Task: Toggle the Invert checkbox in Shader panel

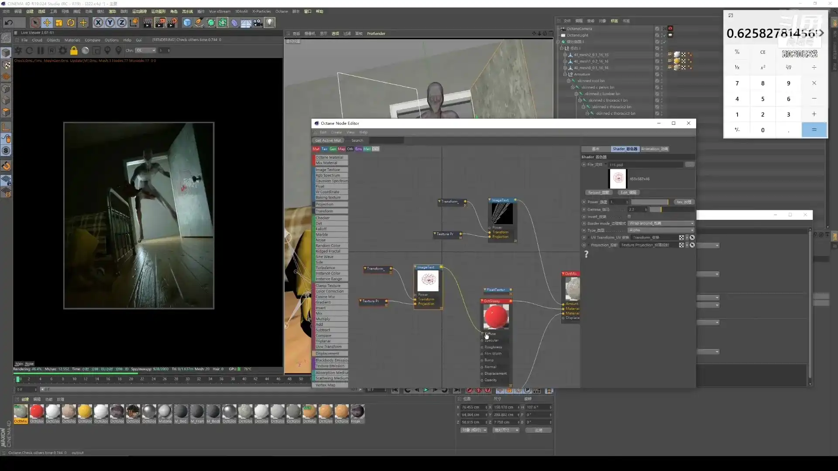Action: [x=629, y=217]
